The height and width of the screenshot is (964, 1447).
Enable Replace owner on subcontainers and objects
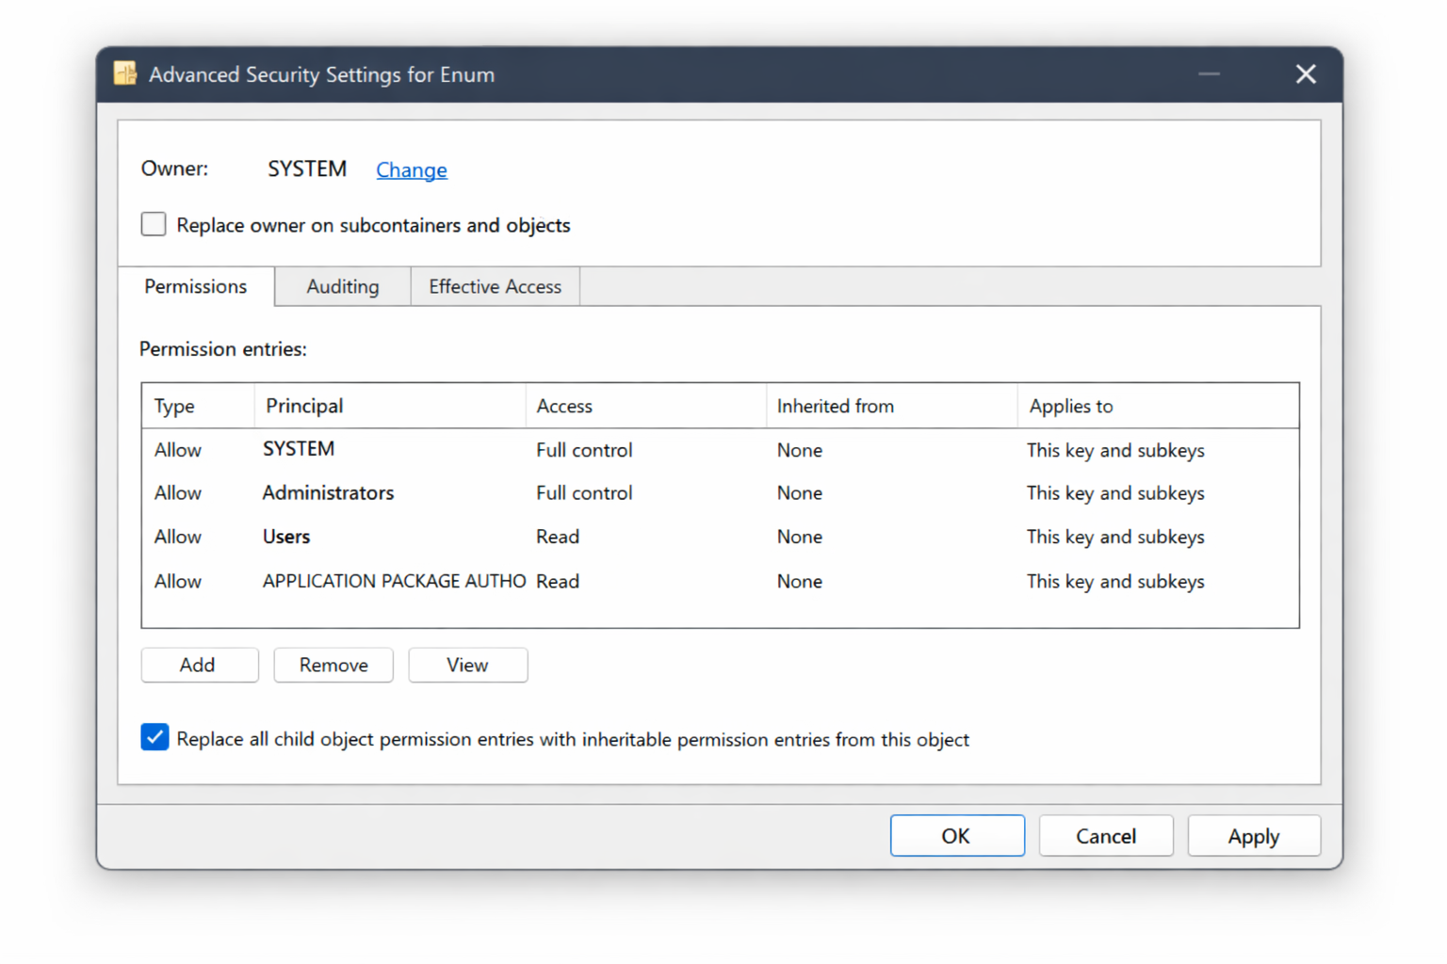[x=153, y=224]
